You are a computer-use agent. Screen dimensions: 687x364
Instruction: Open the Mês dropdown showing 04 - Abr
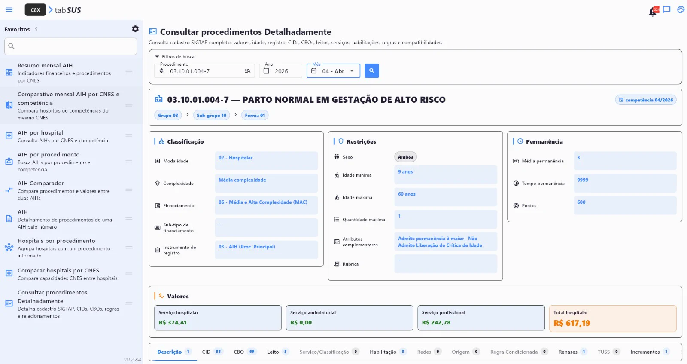coord(333,71)
